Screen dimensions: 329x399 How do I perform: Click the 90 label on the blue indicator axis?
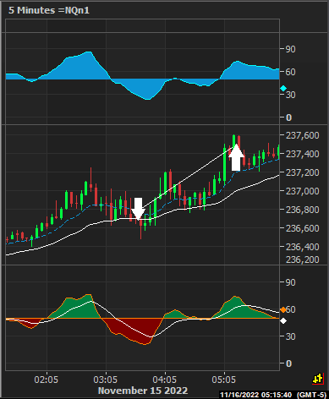point(291,49)
